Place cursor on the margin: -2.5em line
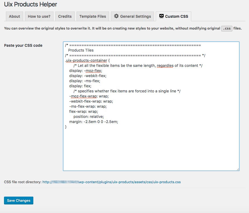This screenshot has width=249, height=213. (x=93, y=122)
